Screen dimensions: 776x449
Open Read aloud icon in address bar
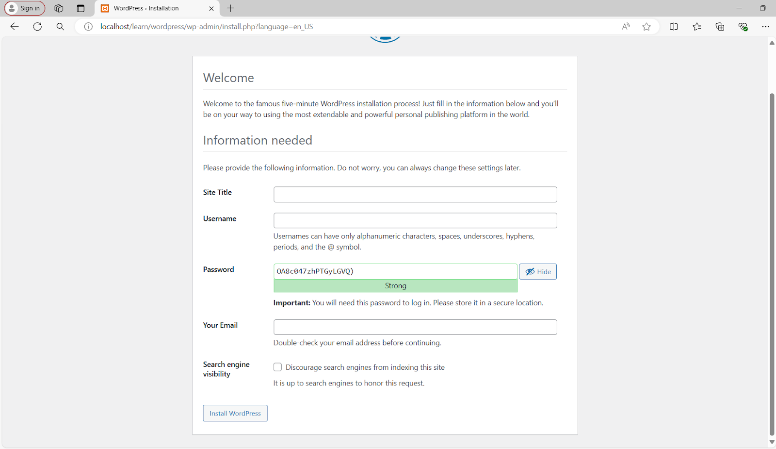click(x=626, y=27)
